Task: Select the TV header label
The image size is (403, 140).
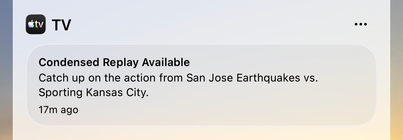Action: coord(61,25)
